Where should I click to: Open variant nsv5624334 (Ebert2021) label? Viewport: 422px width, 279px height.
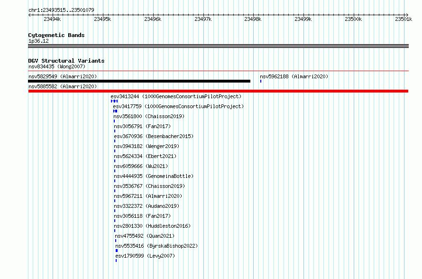[x=145, y=156]
